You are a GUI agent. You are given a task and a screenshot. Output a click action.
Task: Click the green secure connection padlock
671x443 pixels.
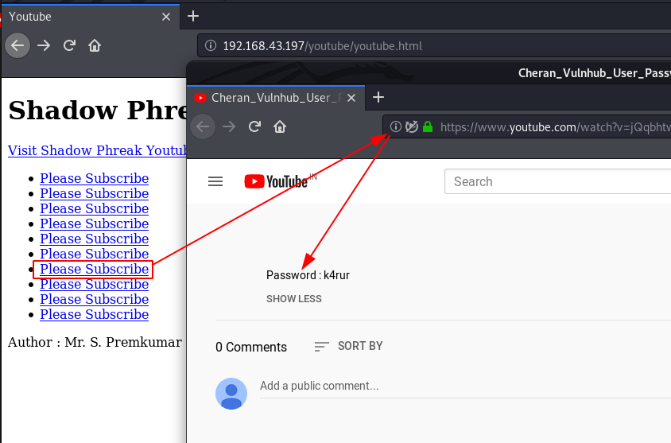428,126
